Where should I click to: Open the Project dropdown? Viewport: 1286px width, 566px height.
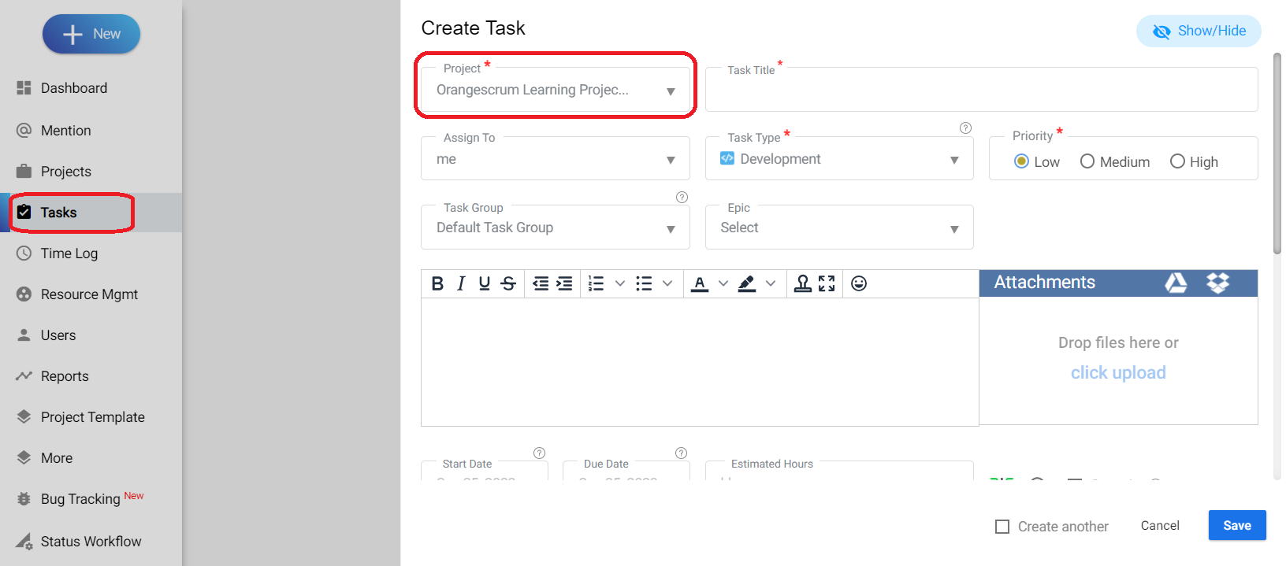tap(556, 90)
